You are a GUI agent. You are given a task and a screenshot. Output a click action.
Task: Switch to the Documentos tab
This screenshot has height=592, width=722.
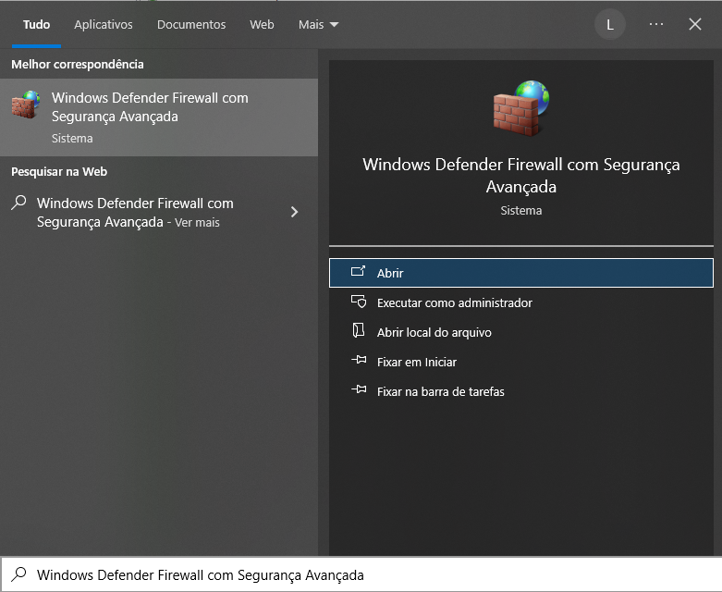tap(191, 25)
